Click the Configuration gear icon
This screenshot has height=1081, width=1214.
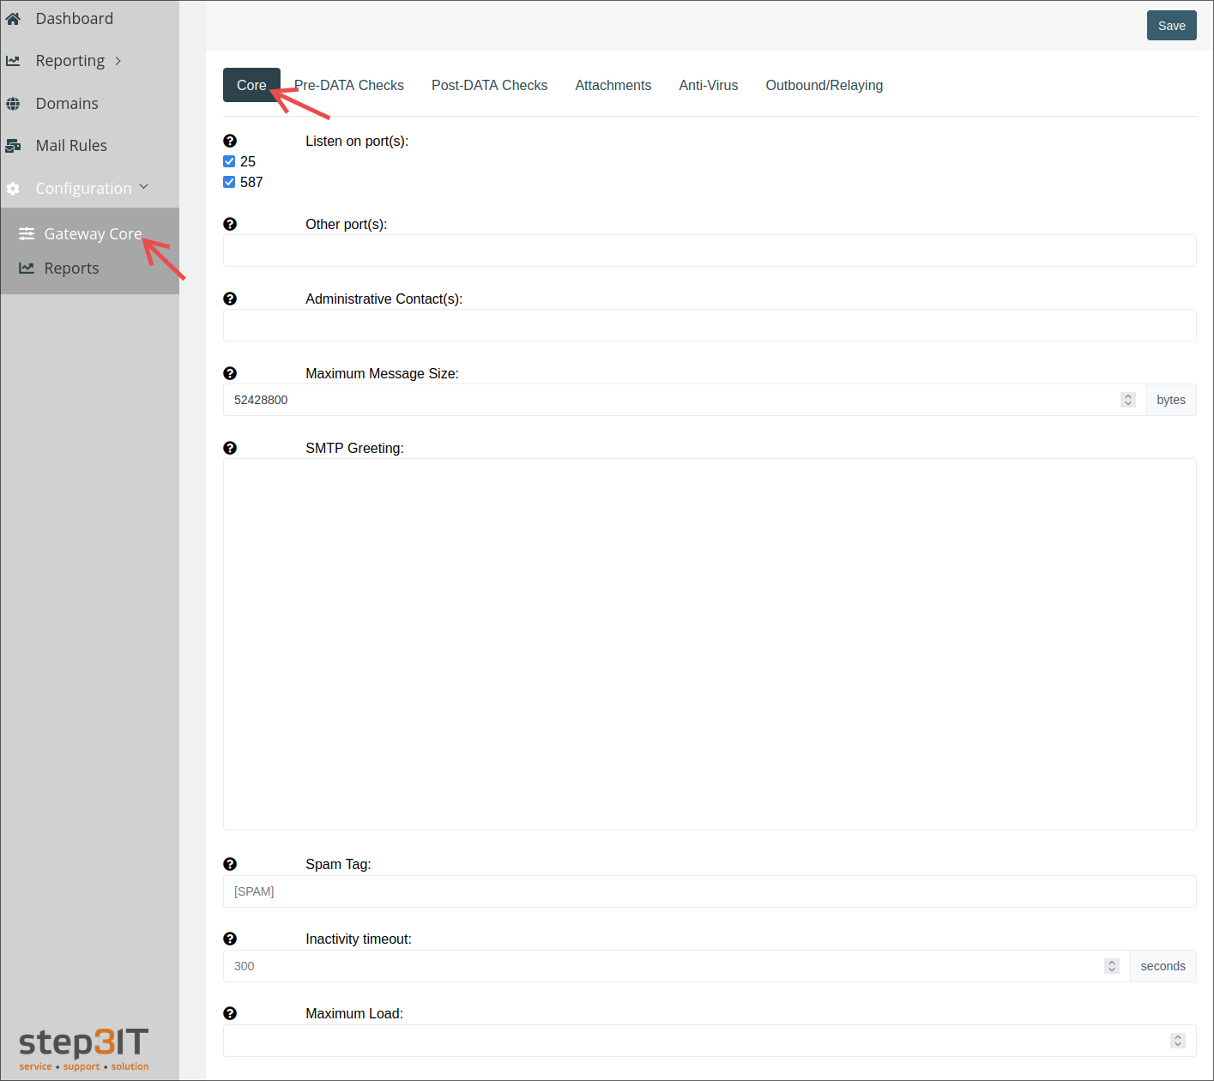click(13, 188)
